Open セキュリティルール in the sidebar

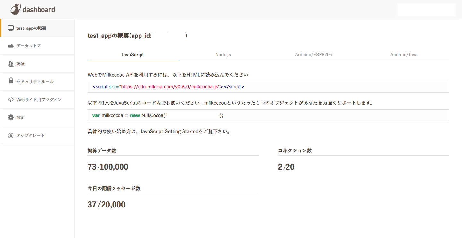(x=37, y=82)
